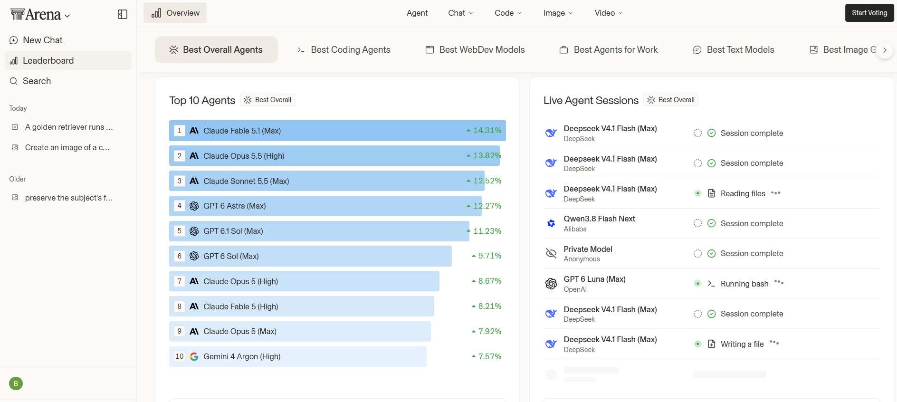Open the Agent navigation link

coord(417,13)
